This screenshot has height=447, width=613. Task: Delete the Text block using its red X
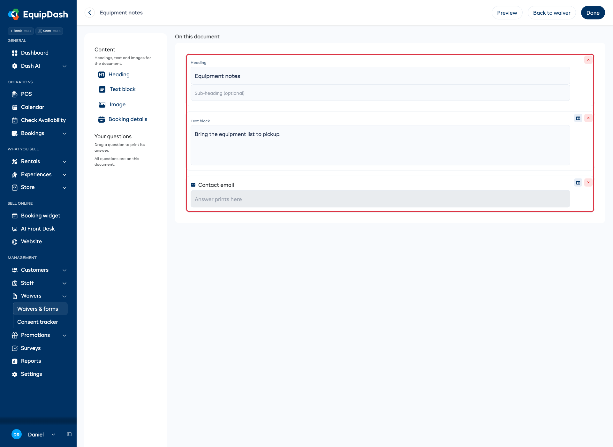(x=588, y=118)
